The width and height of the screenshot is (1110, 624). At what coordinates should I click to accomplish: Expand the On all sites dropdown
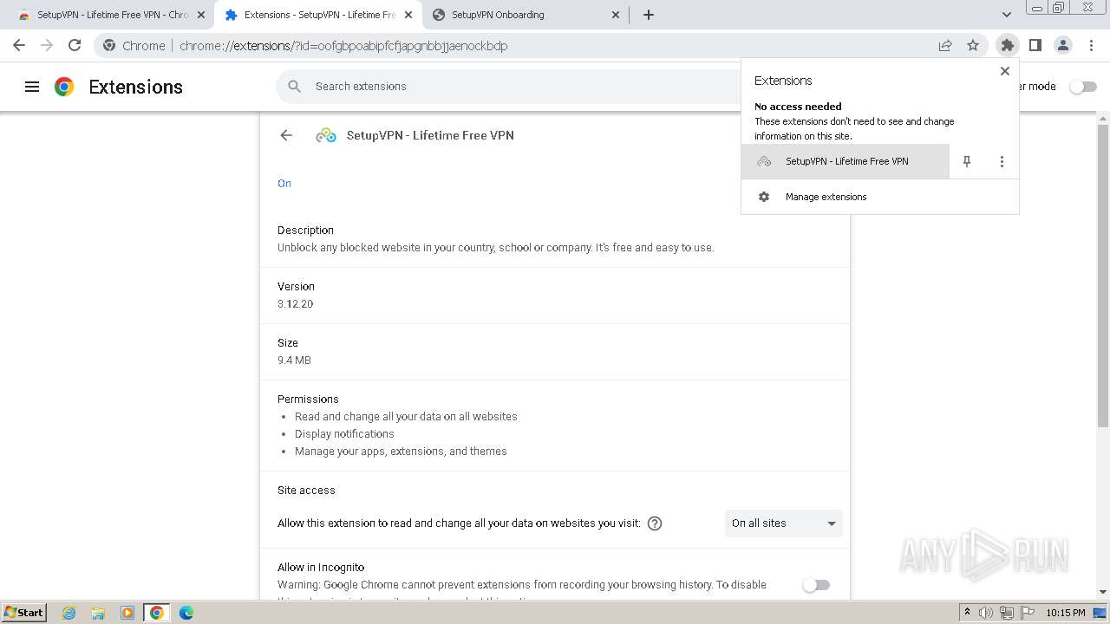784,523
